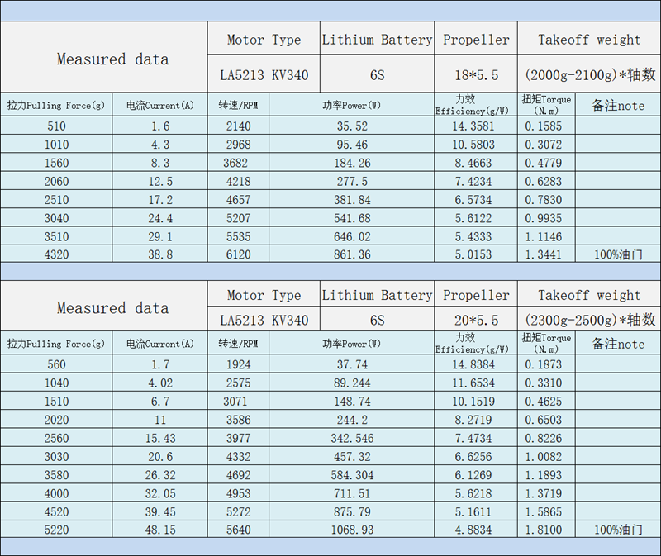The image size is (661, 556).
Task: Click efficiency value 5.4333
Action: 476,236
